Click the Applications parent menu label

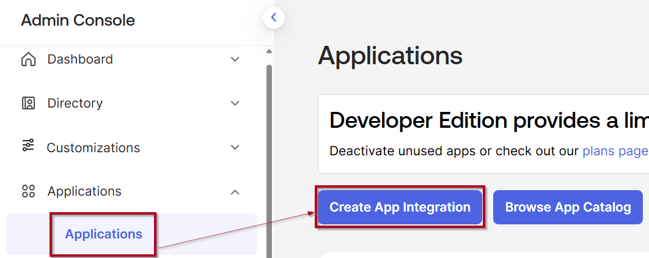(84, 191)
